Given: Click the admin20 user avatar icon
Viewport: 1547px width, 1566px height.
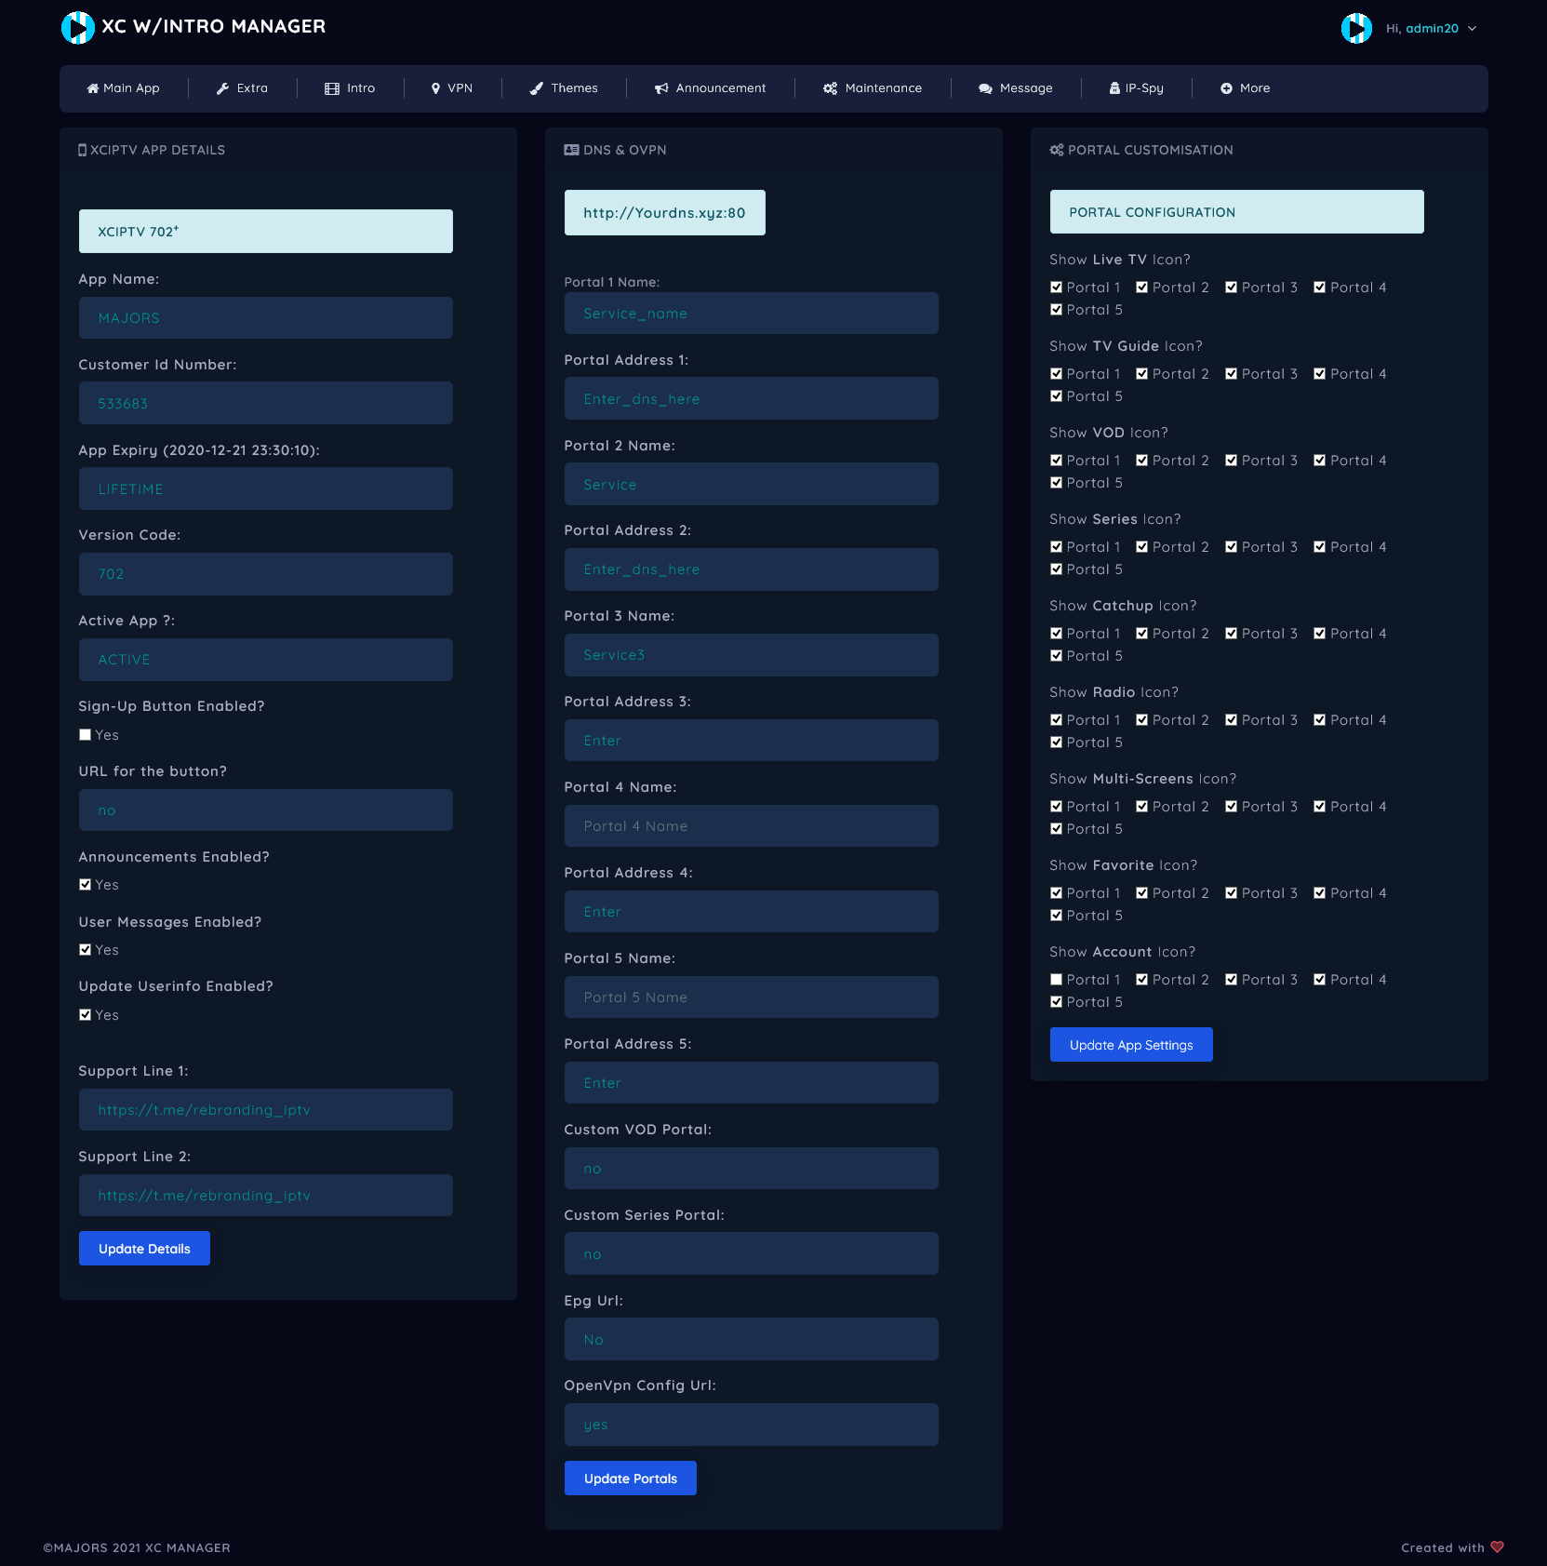Looking at the screenshot, I should coord(1355,29).
